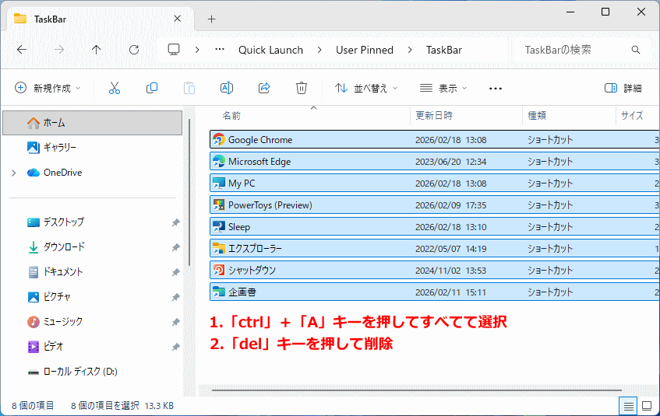Open the 表示 view dropdown

(x=443, y=88)
